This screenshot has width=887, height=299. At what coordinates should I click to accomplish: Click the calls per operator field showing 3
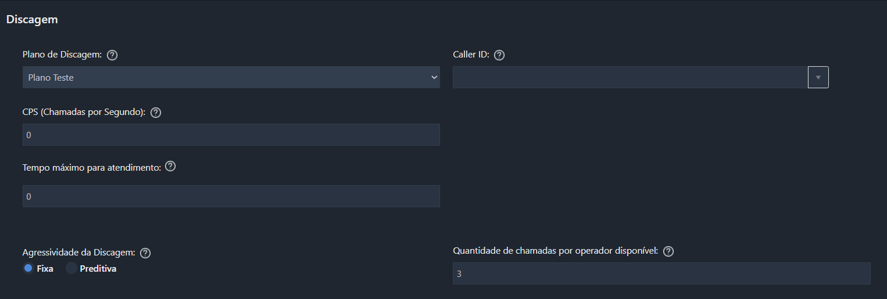tap(661, 273)
